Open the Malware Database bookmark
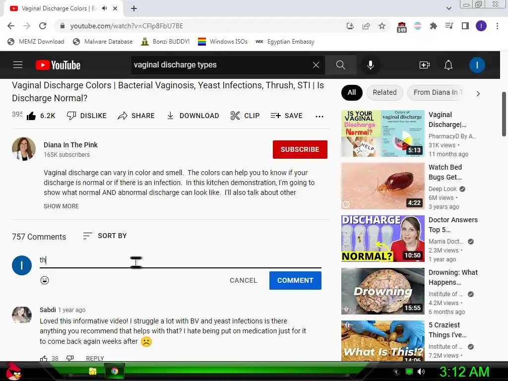The width and height of the screenshot is (508, 381). click(103, 42)
